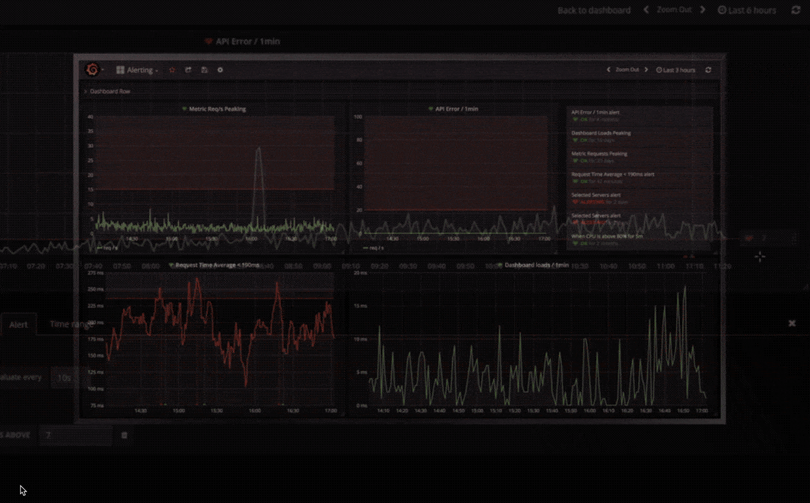
Task: Shift time back in the 'Last 3 hours' dashboard
Action: point(608,70)
